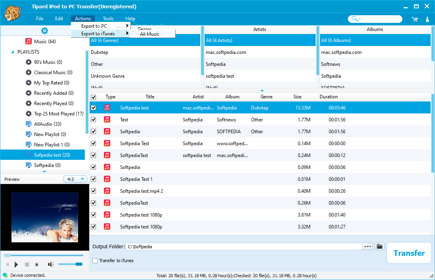Click the preview playback progress bar
Image resolution: width=435 pixels, height=280 pixels.
[44, 255]
